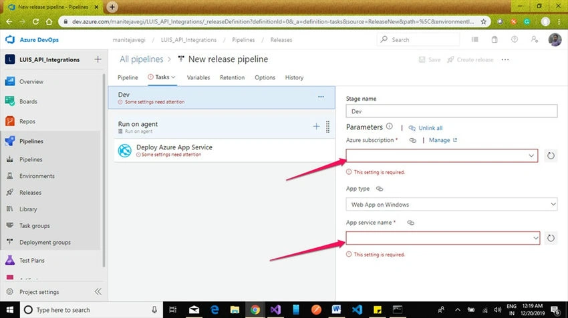The image size is (568, 318).
Task: Refresh the App service name list
Action: pos(551,238)
